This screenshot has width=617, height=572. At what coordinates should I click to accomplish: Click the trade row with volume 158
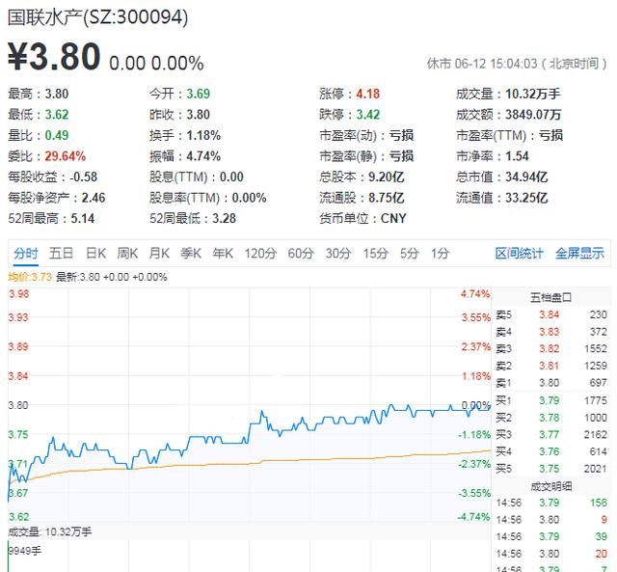point(550,503)
